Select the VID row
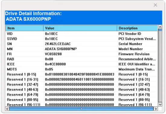Screen dimensions: 166x114 pyautogui.click(x=81, y=34)
